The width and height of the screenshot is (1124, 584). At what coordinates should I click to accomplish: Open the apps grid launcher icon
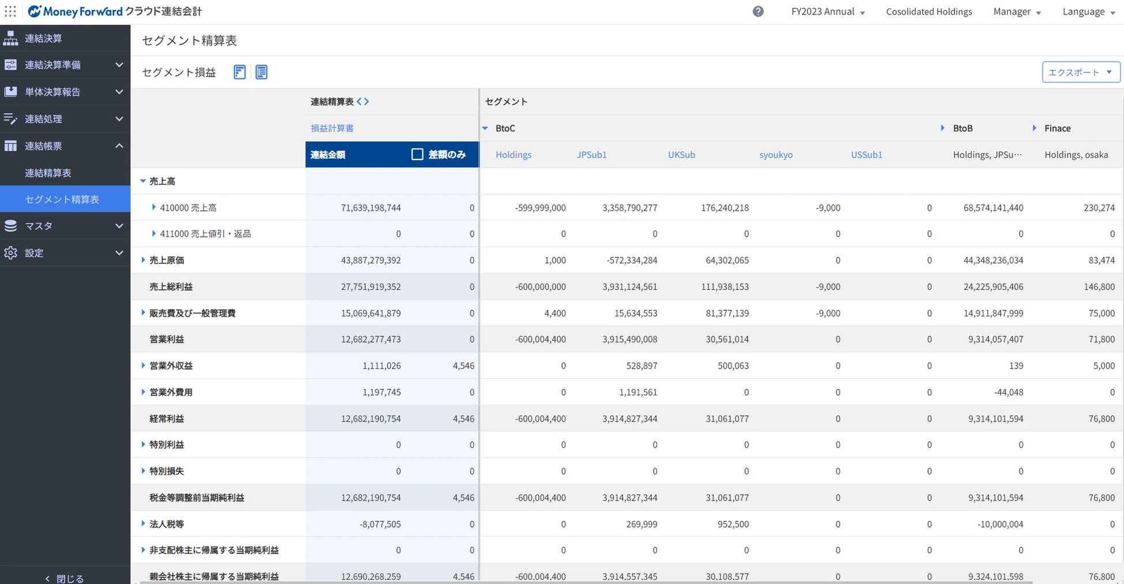(10, 12)
